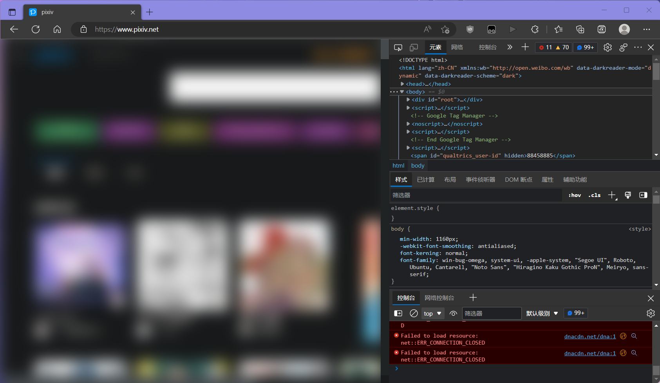Viewport: 660px width, 383px height.
Task: Open the 辅助功能 tab
Action: coord(575,180)
